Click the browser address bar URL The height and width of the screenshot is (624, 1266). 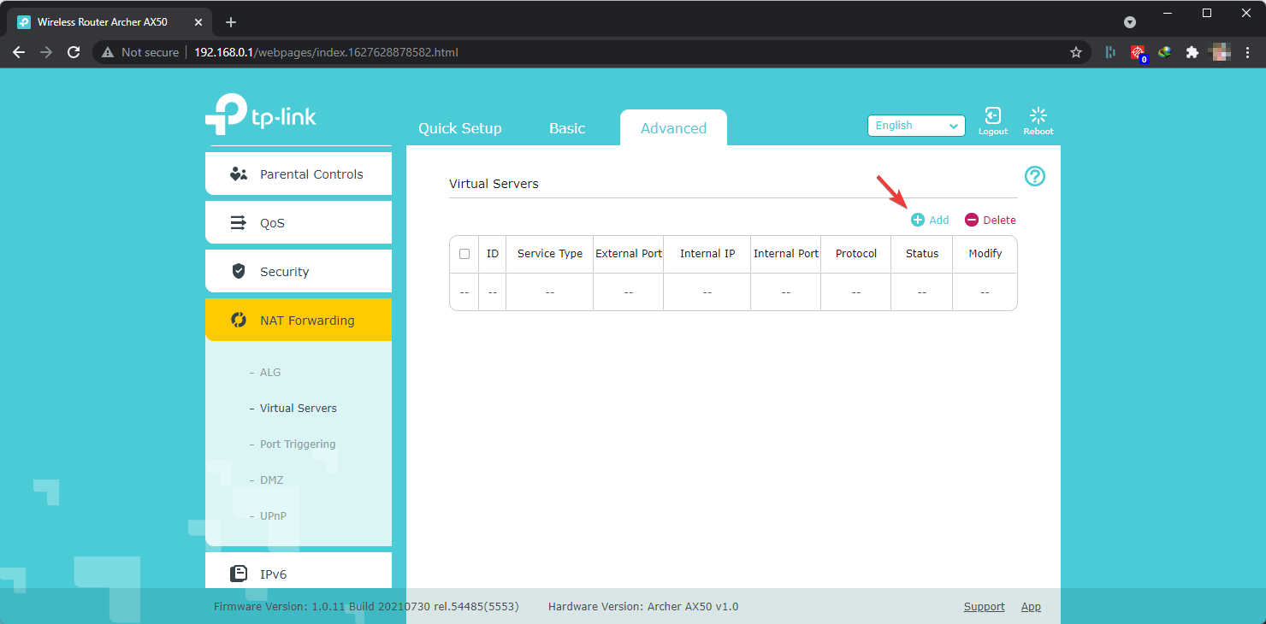tap(326, 52)
